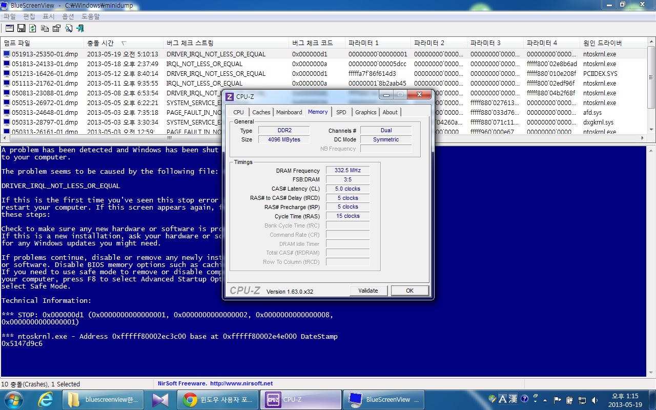Open the 파일 menu
The height and width of the screenshot is (410, 656).
point(10,16)
